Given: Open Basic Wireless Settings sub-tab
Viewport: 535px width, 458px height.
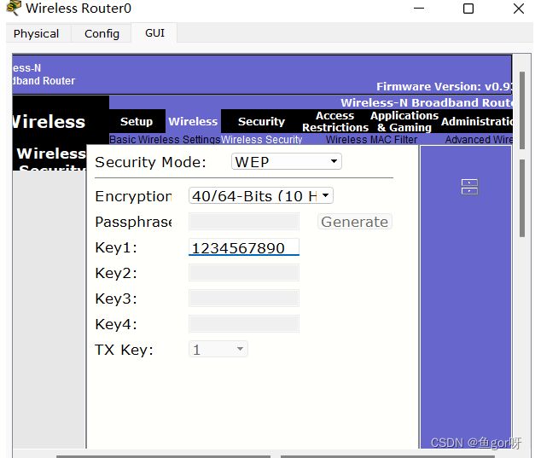Looking at the screenshot, I should coord(165,140).
